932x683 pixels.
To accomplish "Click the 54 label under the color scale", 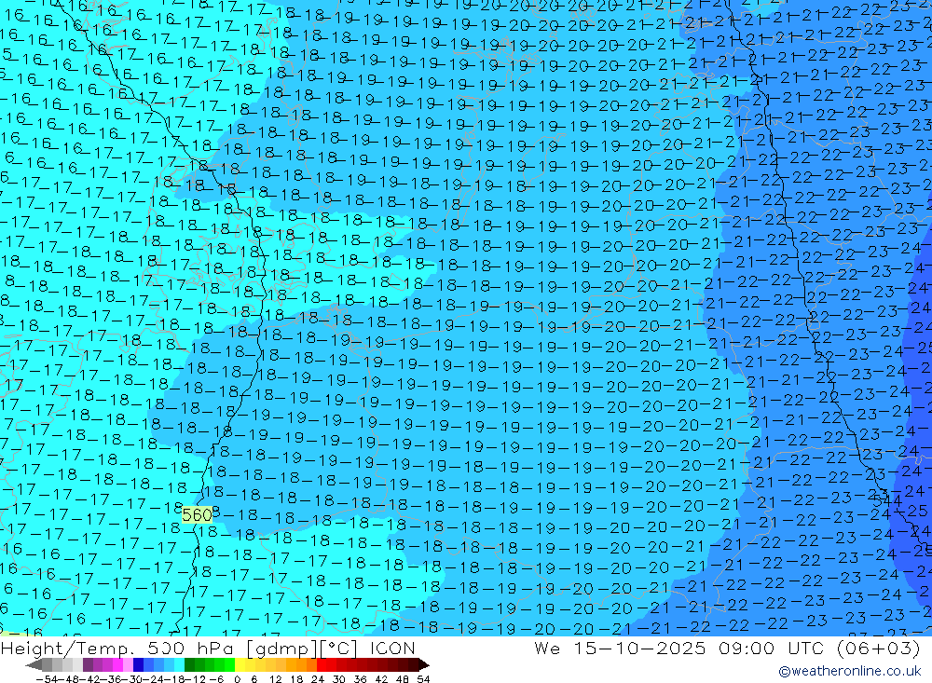I will 423,679.
